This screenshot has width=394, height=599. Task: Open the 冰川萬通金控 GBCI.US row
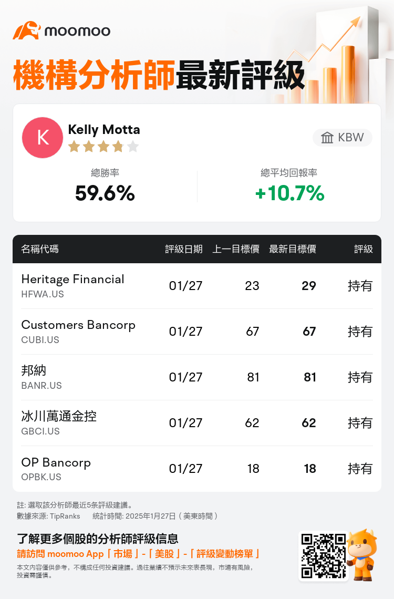197,423
